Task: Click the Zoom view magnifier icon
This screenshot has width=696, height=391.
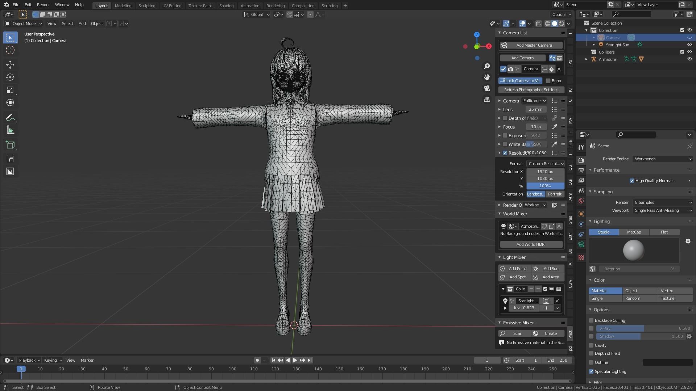Action: (x=487, y=66)
